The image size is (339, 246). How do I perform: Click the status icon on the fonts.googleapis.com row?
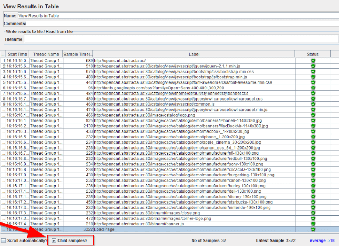click(313, 88)
